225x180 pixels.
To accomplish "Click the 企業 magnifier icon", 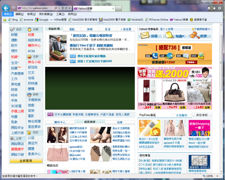I will click(x=12, y=139).
